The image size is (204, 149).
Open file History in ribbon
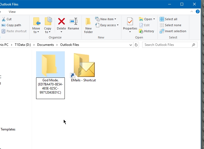pyautogui.click(x=147, y=31)
